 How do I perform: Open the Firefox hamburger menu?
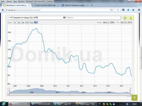(139, 10)
